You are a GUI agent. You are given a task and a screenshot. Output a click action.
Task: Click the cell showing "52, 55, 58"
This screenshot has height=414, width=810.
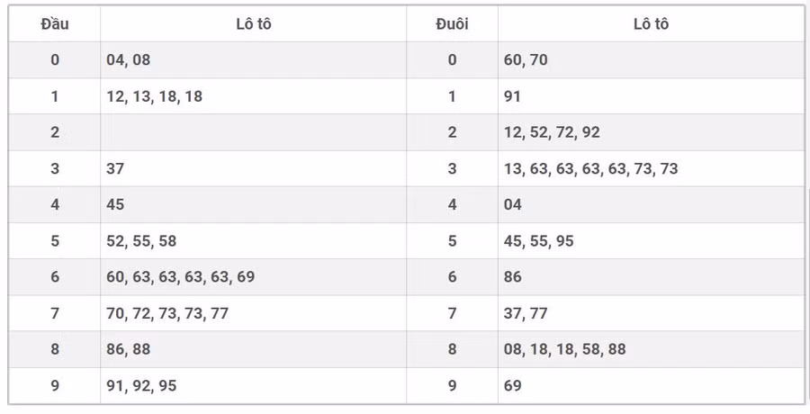(141, 241)
